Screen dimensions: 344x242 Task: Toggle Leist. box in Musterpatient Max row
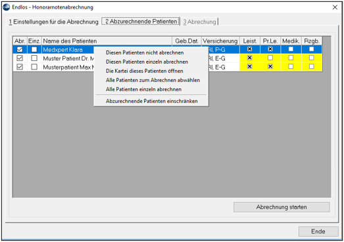[x=249, y=66]
